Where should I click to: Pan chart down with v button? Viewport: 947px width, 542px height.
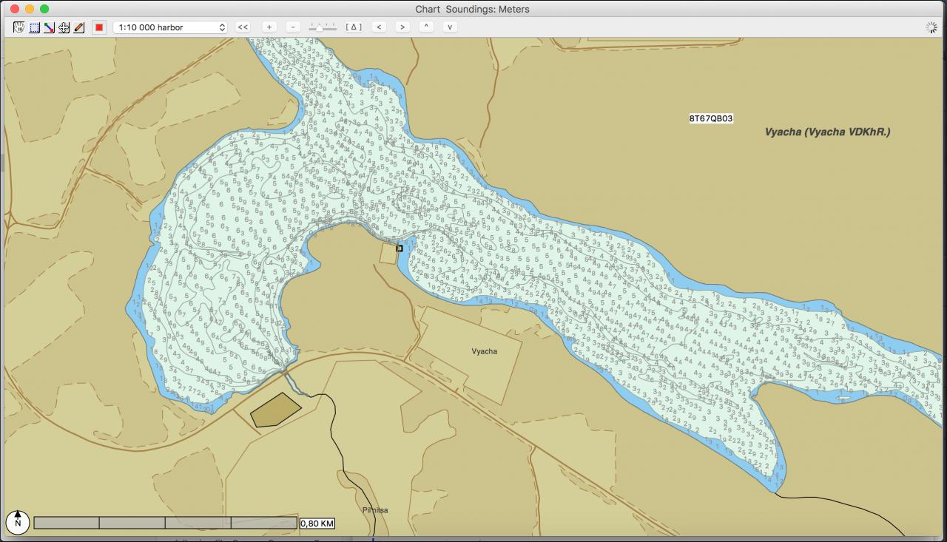(x=449, y=27)
